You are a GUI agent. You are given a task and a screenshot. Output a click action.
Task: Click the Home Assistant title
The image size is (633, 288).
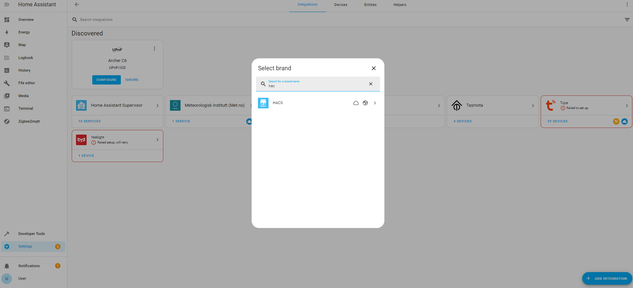point(37,5)
